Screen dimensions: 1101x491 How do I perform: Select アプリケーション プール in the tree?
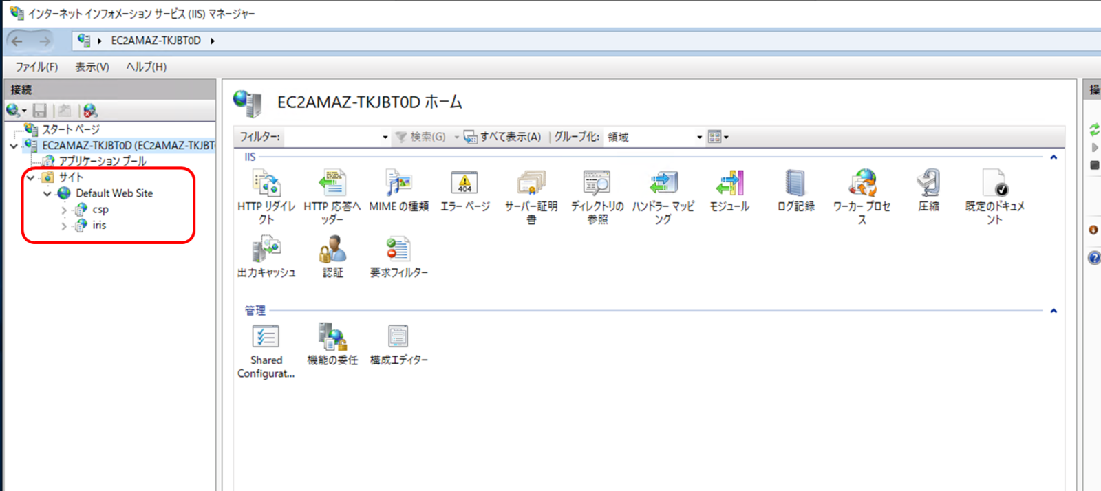pyautogui.click(x=102, y=161)
